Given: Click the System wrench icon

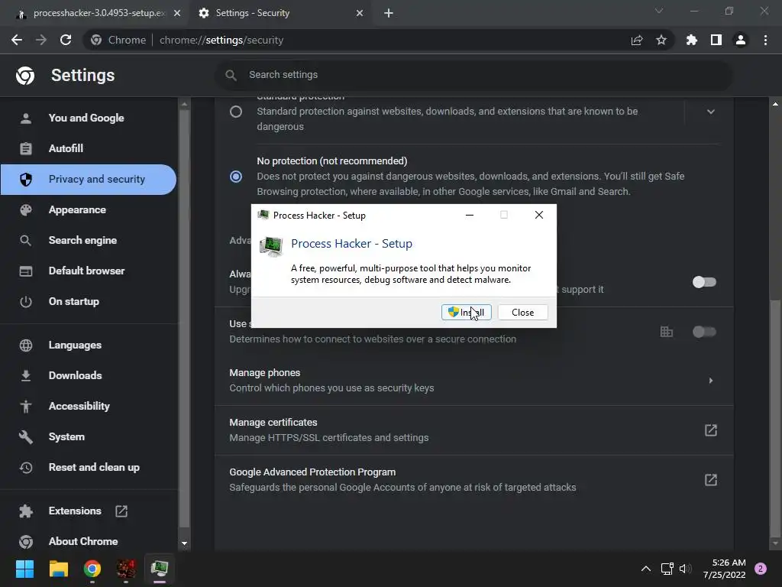Looking at the screenshot, I should [x=25, y=437].
